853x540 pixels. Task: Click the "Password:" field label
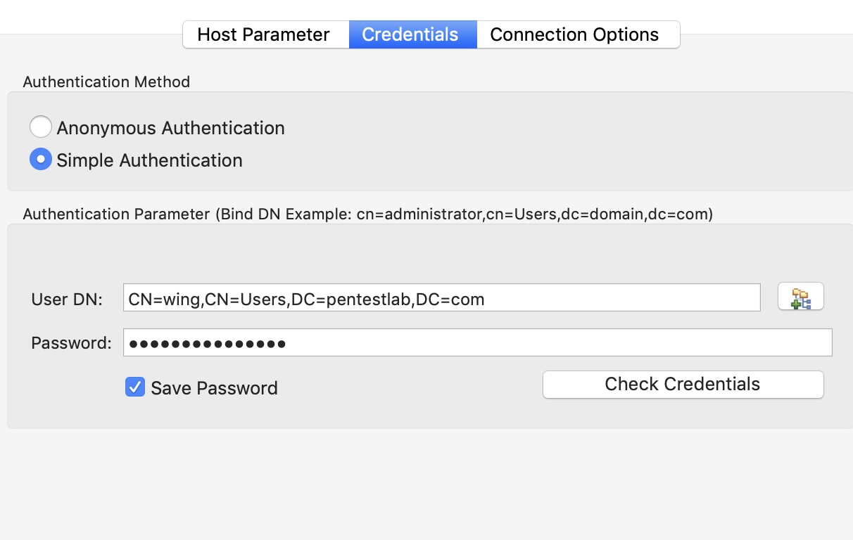tap(71, 343)
